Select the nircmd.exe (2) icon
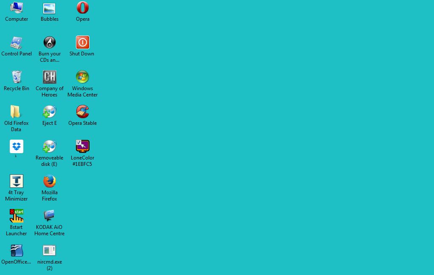 pos(49,250)
